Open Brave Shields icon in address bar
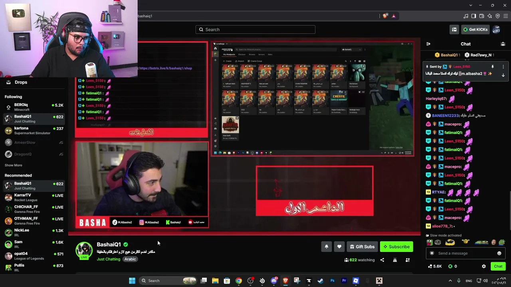Viewport: 511px width, 287px height. click(385, 16)
